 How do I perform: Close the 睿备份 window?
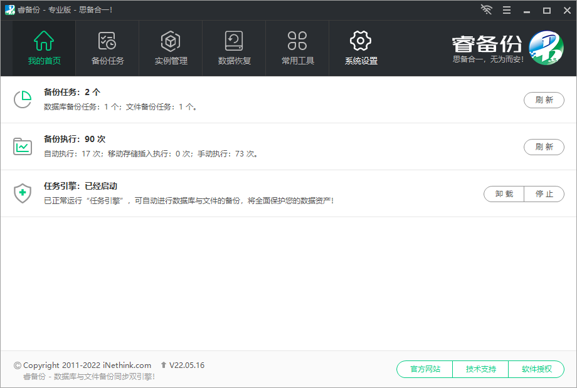(567, 10)
